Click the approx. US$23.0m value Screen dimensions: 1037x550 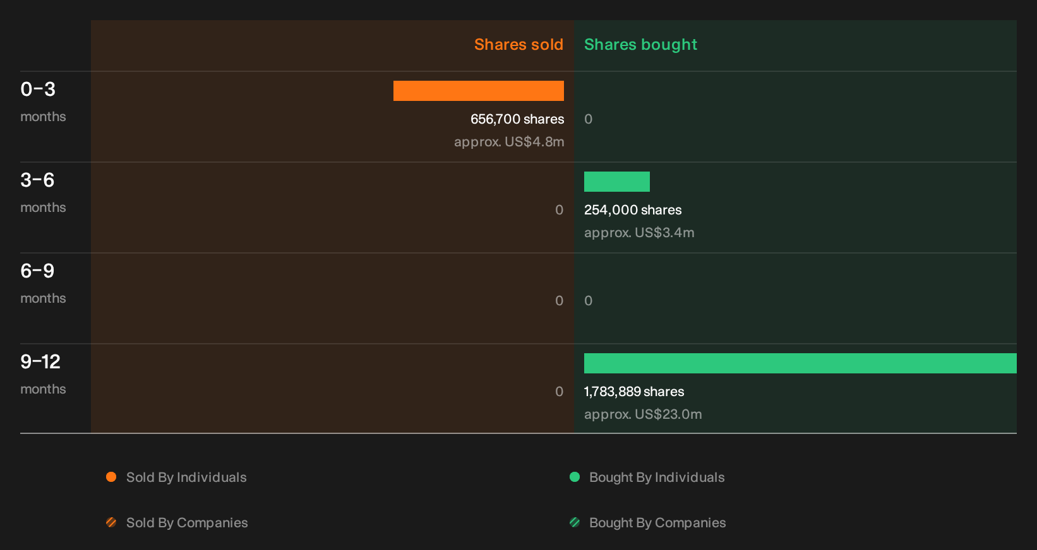[x=643, y=414]
